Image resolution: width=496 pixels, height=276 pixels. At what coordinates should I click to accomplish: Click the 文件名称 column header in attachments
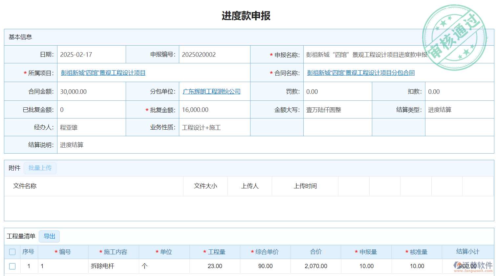coord(25,186)
